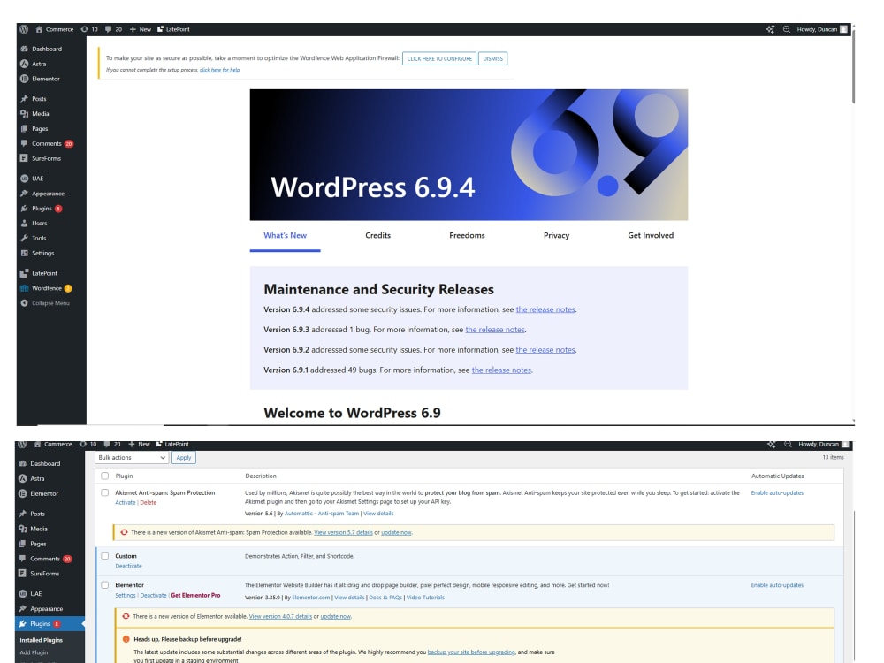Activate the Akismet Anti-spam plugin

(x=126, y=502)
